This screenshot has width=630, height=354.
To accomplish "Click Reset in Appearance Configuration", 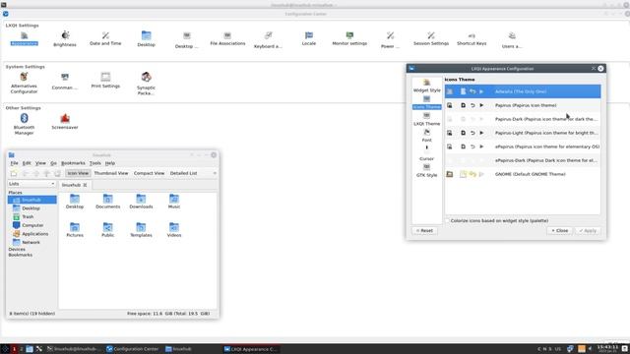I will (x=424, y=231).
